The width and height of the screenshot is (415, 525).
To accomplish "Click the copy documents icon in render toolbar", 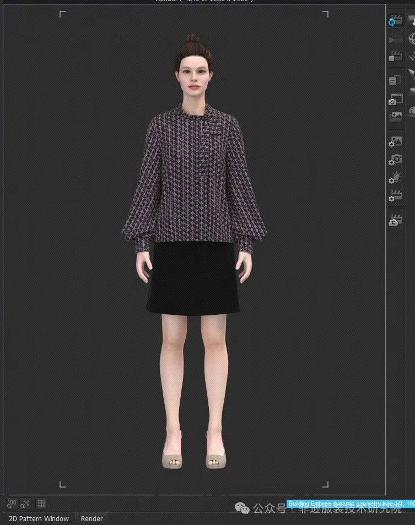I will pyautogui.click(x=395, y=81).
